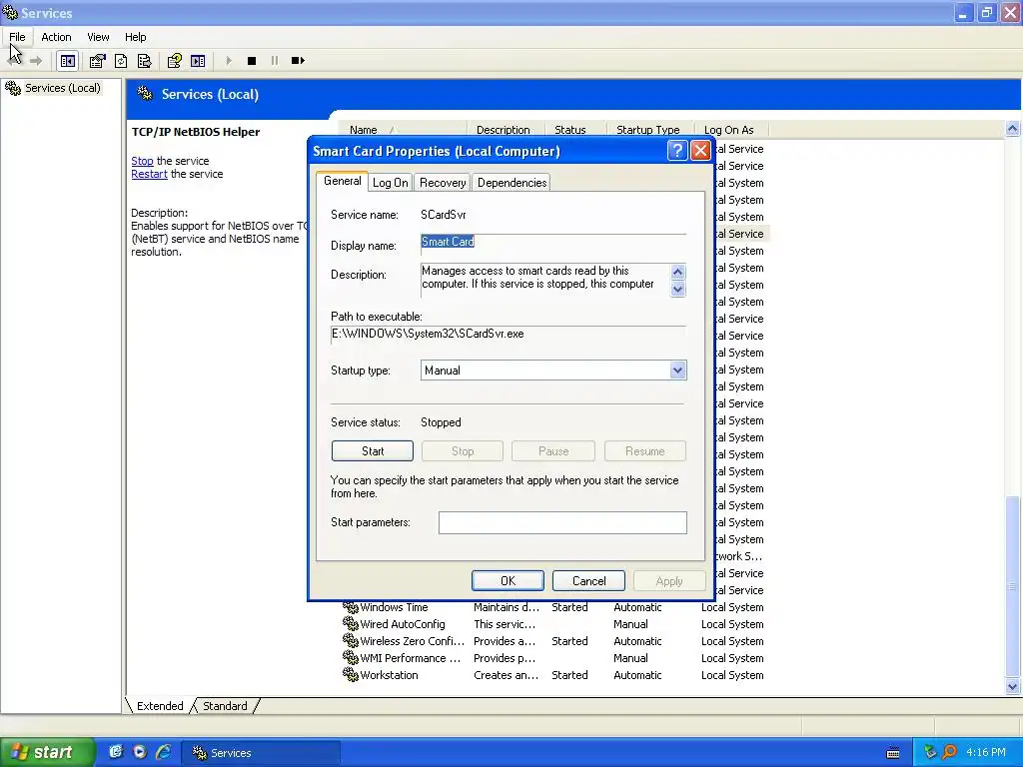The width and height of the screenshot is (1023, 767).
Task: Click Cancel in Smart Card Properties
Action: [x=588, y=580]
